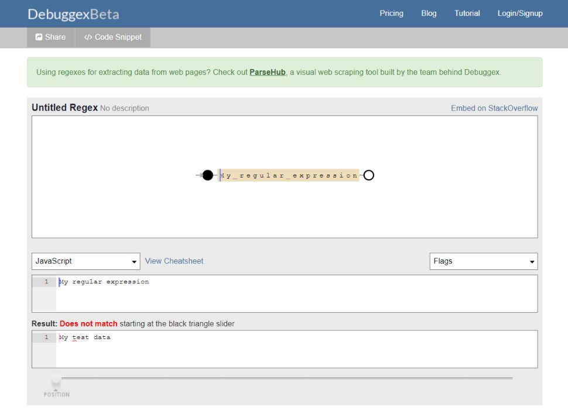Image resolution: width=568 pixels, height=417 pixels.
Task: Click the black start node in the railroad diagram
Action: click(208, 175)
